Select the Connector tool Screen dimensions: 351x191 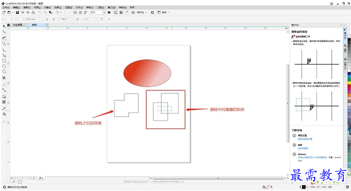click(4, 90)
